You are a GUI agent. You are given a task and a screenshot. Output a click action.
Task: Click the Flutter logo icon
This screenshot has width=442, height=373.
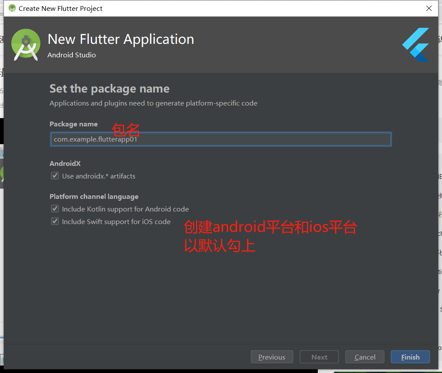416,45
